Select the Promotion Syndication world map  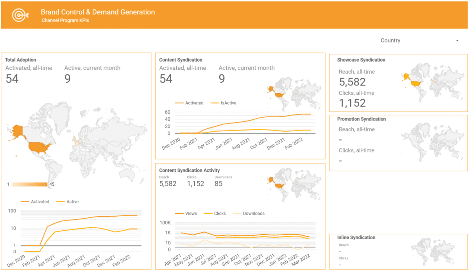(x=432, y=142)
